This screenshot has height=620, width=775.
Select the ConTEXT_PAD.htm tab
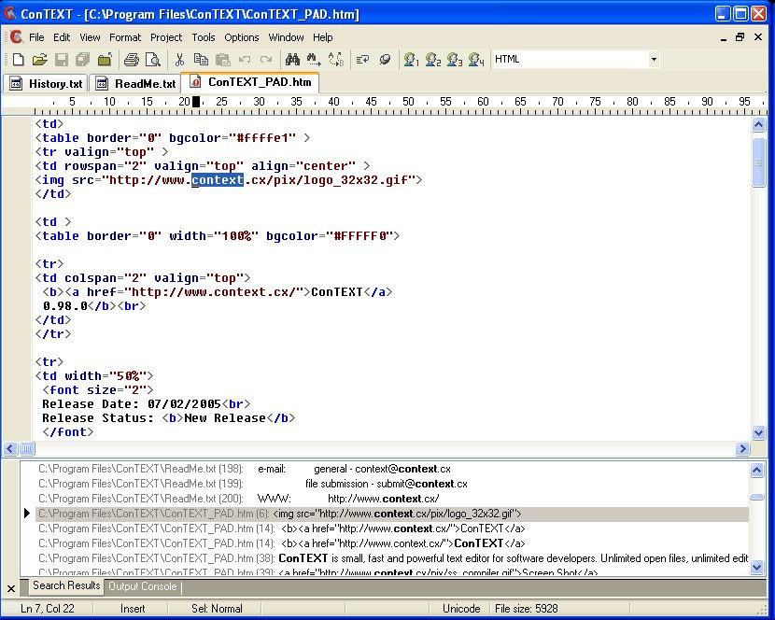[x=250, y=82]
